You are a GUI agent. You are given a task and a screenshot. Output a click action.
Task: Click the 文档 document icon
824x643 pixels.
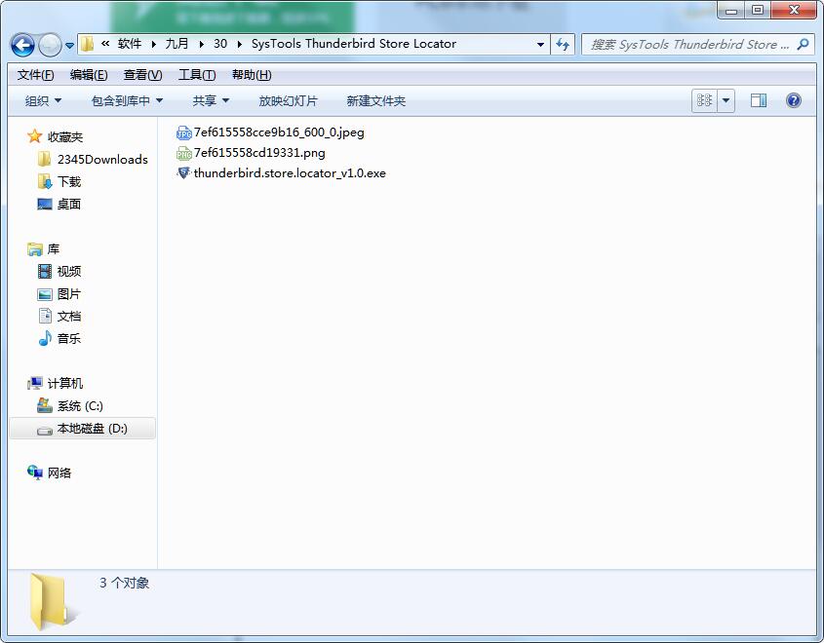tap(45, 316)
